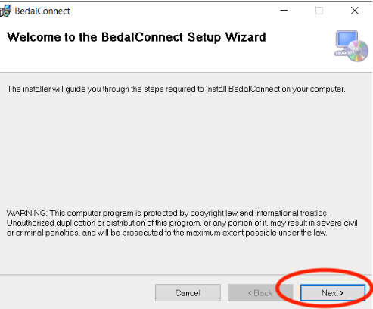
Task: Click the blue monitor in the setup graphic
Action: click(x=347, y=40)
